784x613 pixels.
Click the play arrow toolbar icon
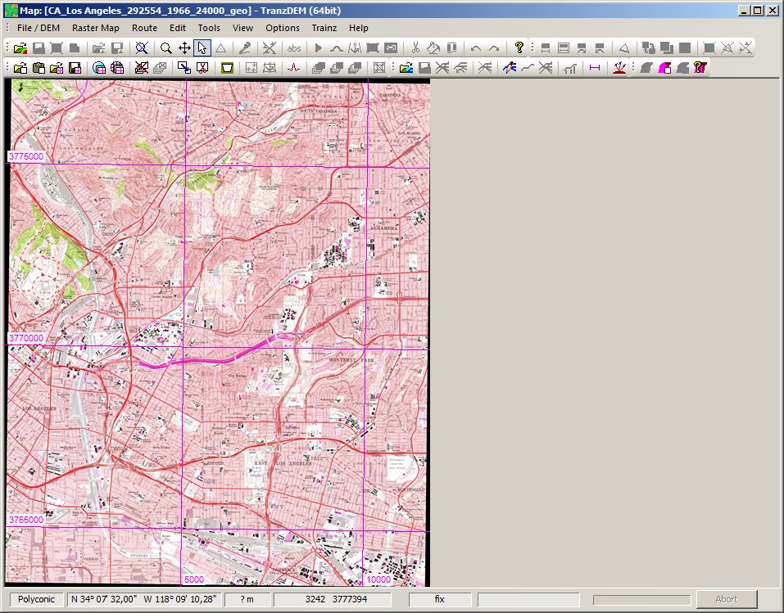pyautogui.click(x=319, y=48)
